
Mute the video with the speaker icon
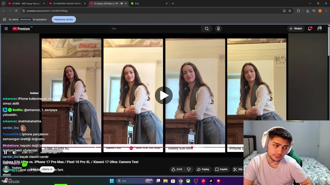tap(14, 152)
